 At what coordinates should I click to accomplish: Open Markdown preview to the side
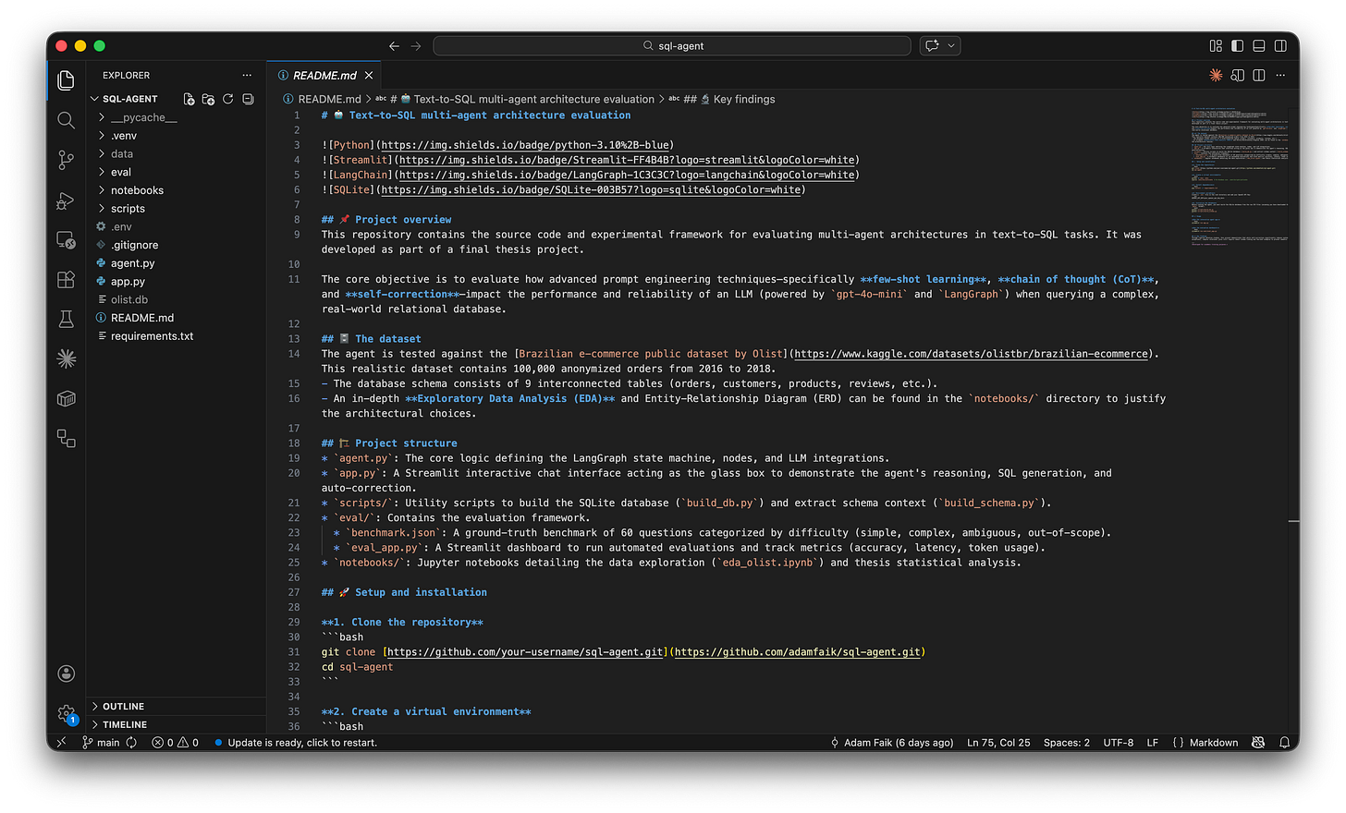(1237, 75)
